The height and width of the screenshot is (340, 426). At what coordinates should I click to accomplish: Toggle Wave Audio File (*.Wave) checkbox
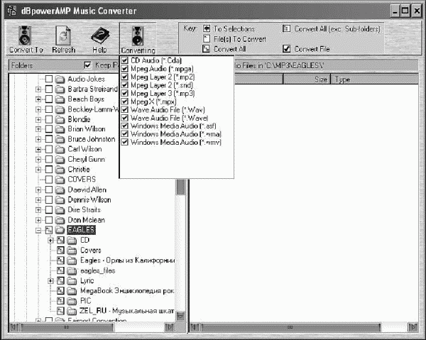[x=124, y=118]
